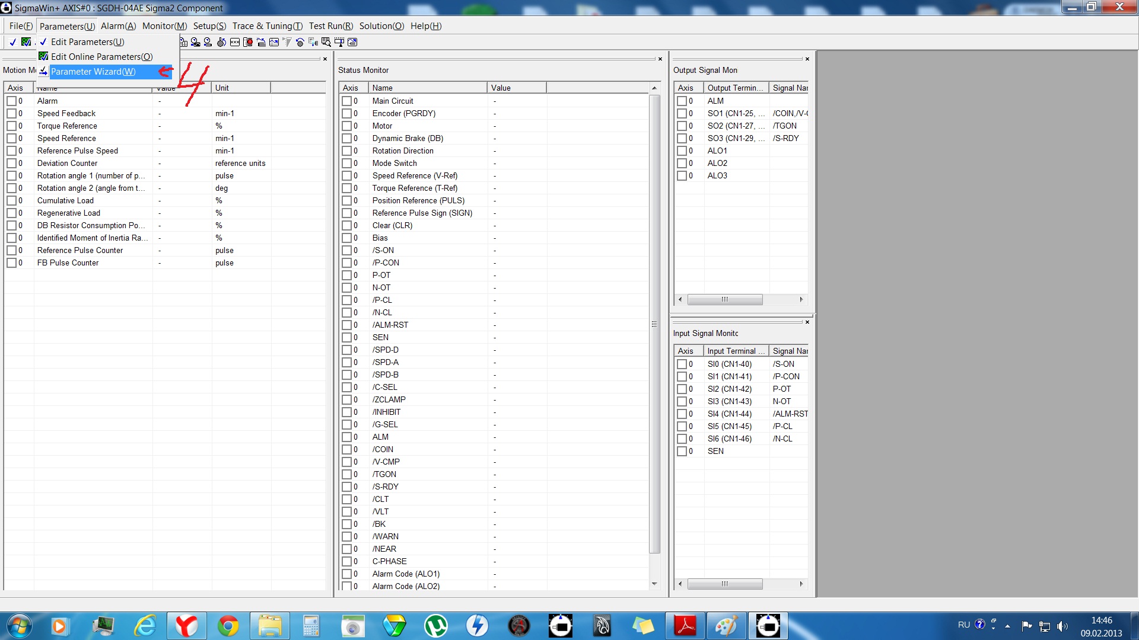This screenshot has width=1139, height=640.
Task: Click the jog operation hand icon
Action: point(221,42)
